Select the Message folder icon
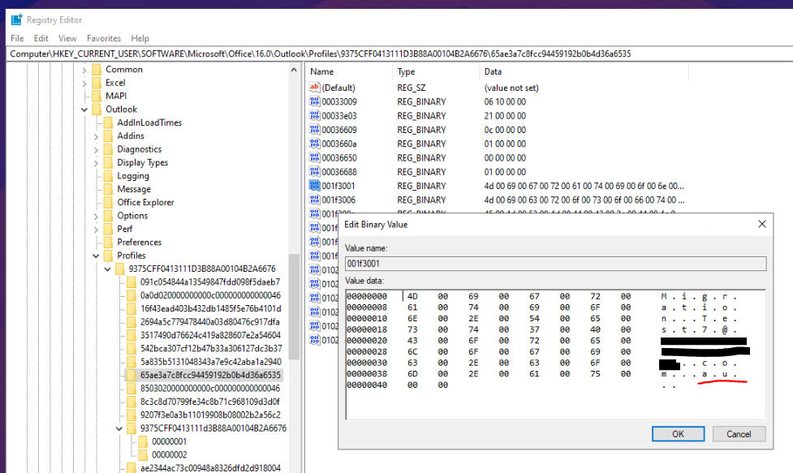Image resolution: width=793 pixels, height=473 pixels. click(109, 189)
